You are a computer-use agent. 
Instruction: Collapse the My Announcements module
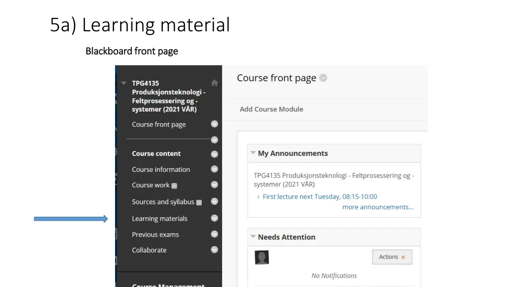pos(253,153)
